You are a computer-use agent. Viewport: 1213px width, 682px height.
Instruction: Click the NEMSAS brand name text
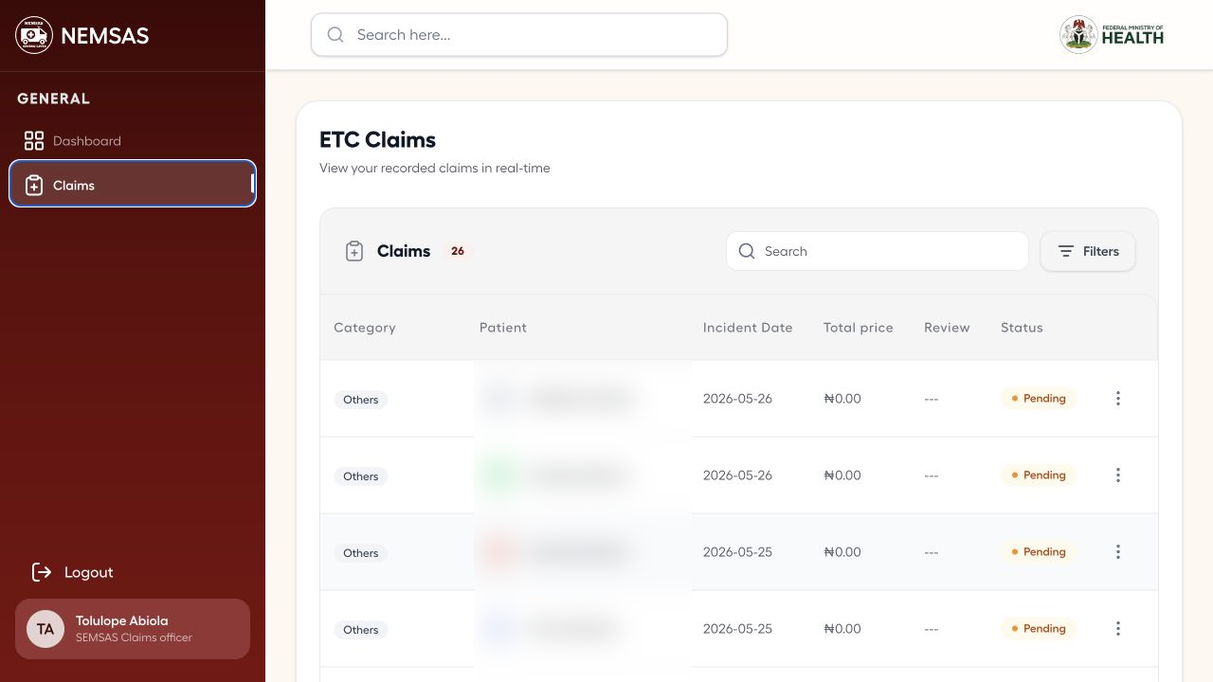(x=105, y=36)
